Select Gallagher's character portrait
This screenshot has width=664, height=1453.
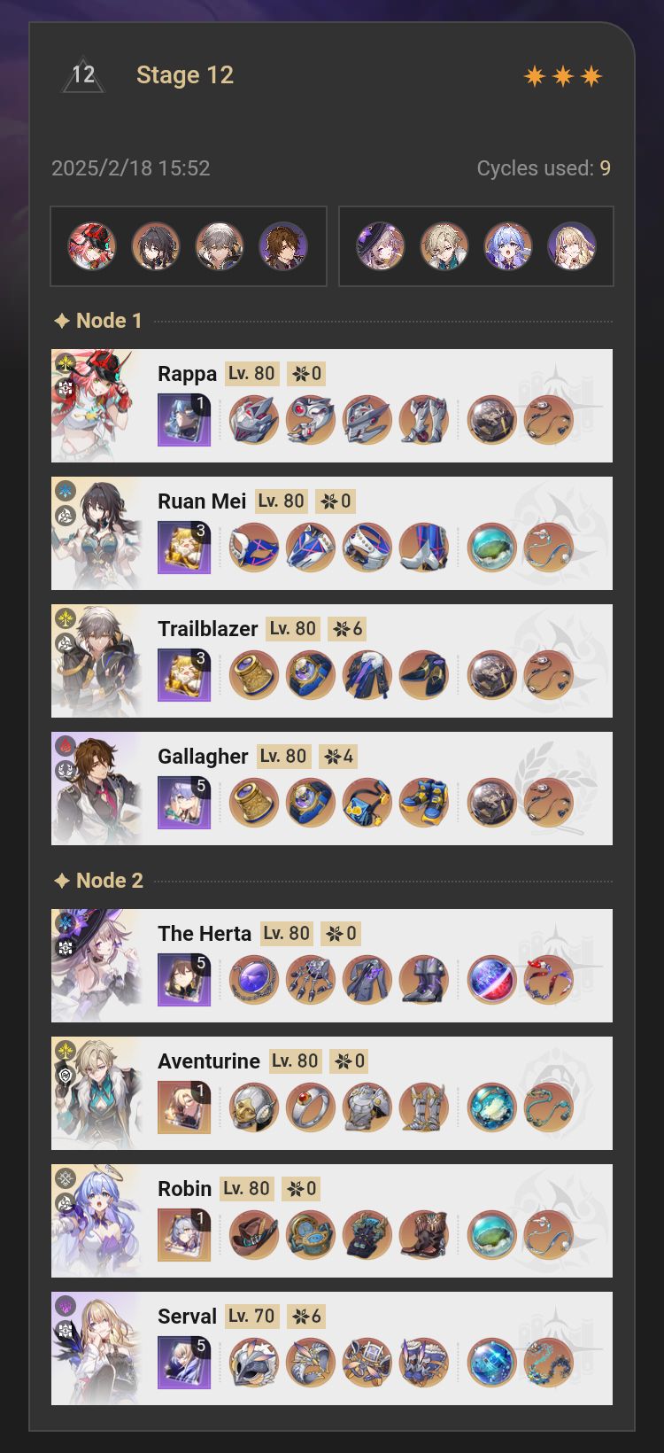pos(97,789)
